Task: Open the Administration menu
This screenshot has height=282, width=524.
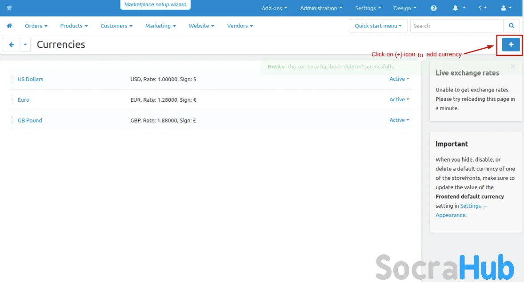Action: tap(321, 8)
